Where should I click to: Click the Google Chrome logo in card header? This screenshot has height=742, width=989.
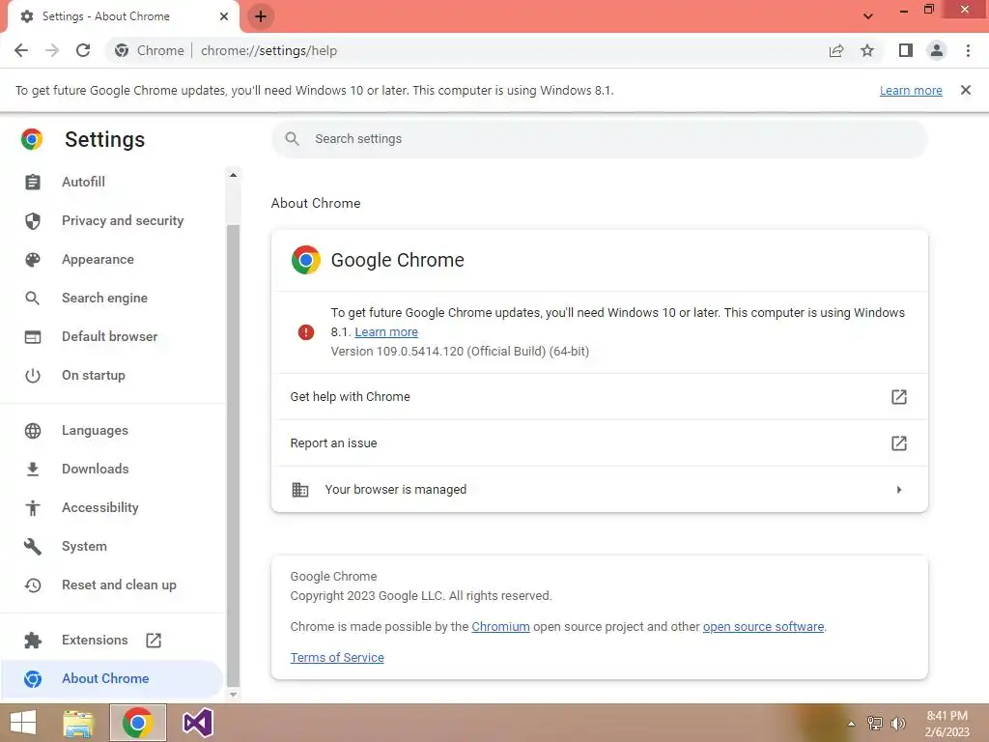coord(306,260)
